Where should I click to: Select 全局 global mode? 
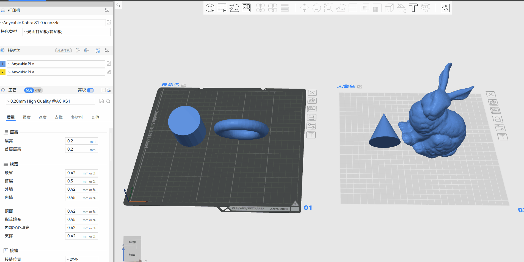(29, 90)
